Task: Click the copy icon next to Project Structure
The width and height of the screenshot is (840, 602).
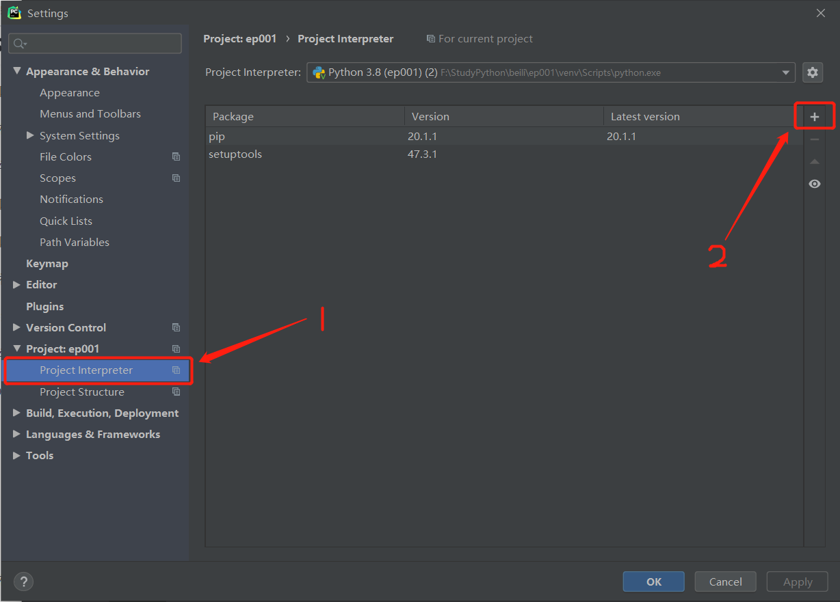Action: coord(176,392)
